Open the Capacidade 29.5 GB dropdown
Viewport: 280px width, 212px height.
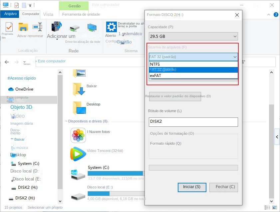click(x=193, y=36)
